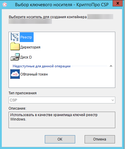Select the Диск D drive icon

click(x=15, y=57)
